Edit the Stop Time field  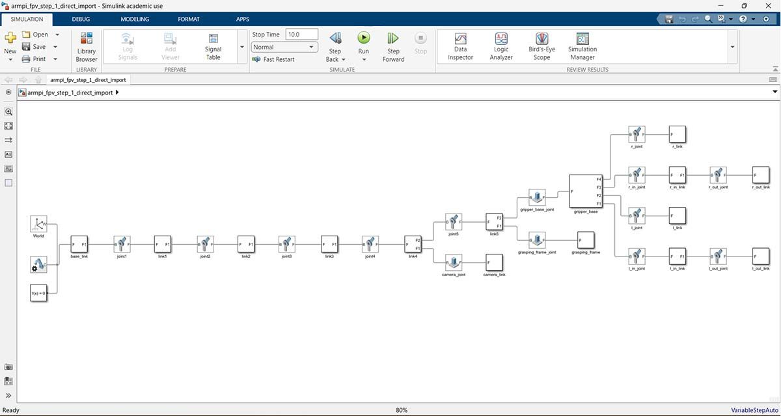[x=302, y=35]
